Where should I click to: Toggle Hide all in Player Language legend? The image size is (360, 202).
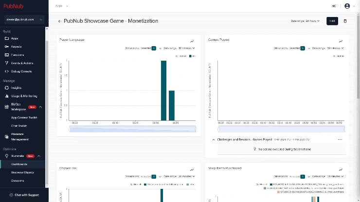[181, 56]
